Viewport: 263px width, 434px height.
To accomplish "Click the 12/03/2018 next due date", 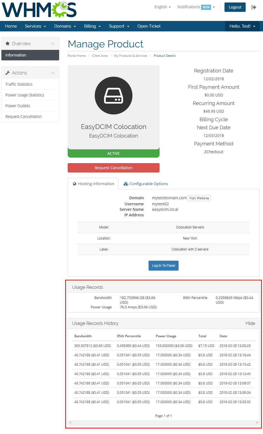I will (x=213, y=136).
